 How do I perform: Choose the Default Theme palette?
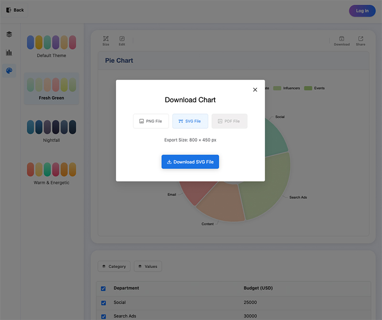click(x=52, y=46)
